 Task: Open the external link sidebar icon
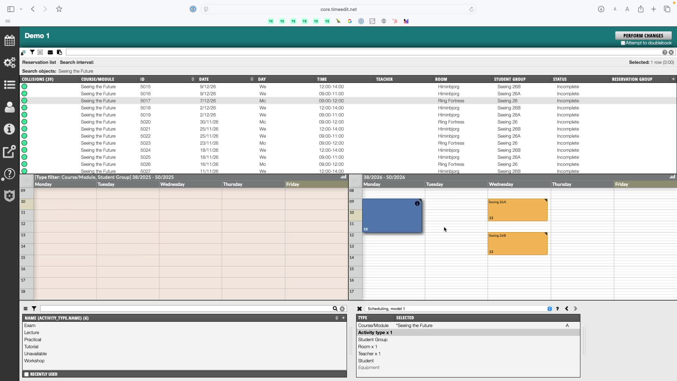10,152
